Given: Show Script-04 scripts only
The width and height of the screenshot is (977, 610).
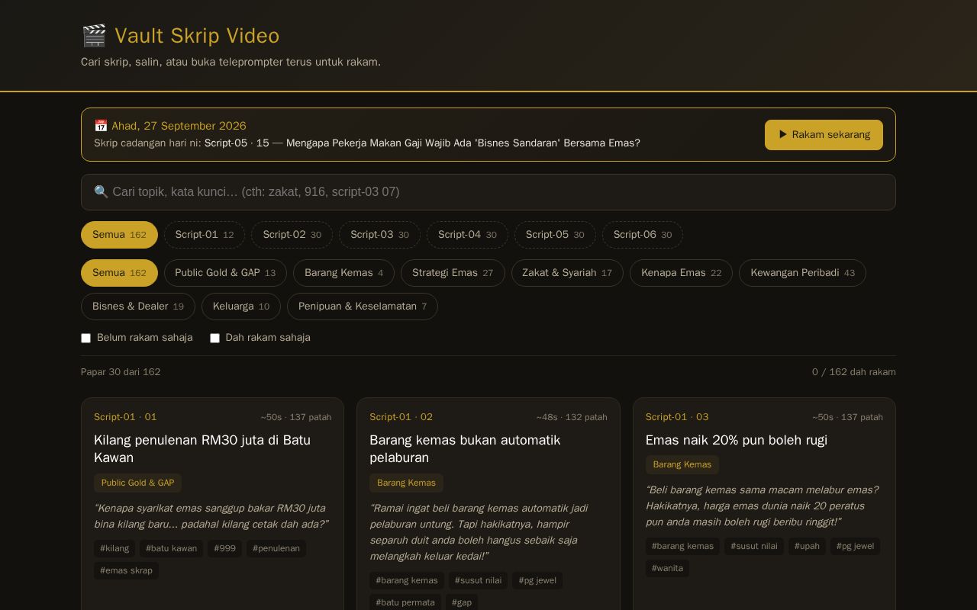Looking at the screenshot, I should pos(467,235).
